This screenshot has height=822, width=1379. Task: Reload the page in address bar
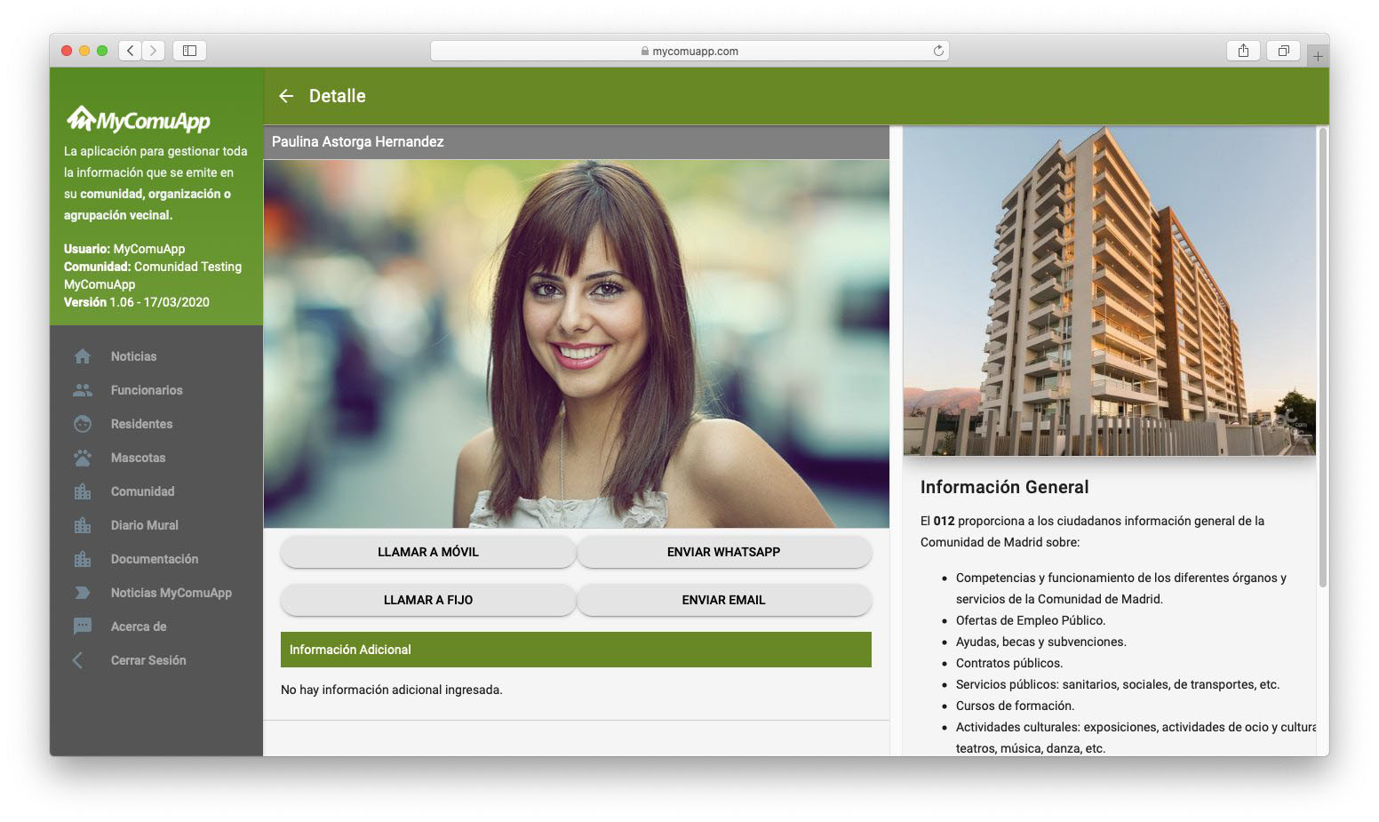[938, 51]
